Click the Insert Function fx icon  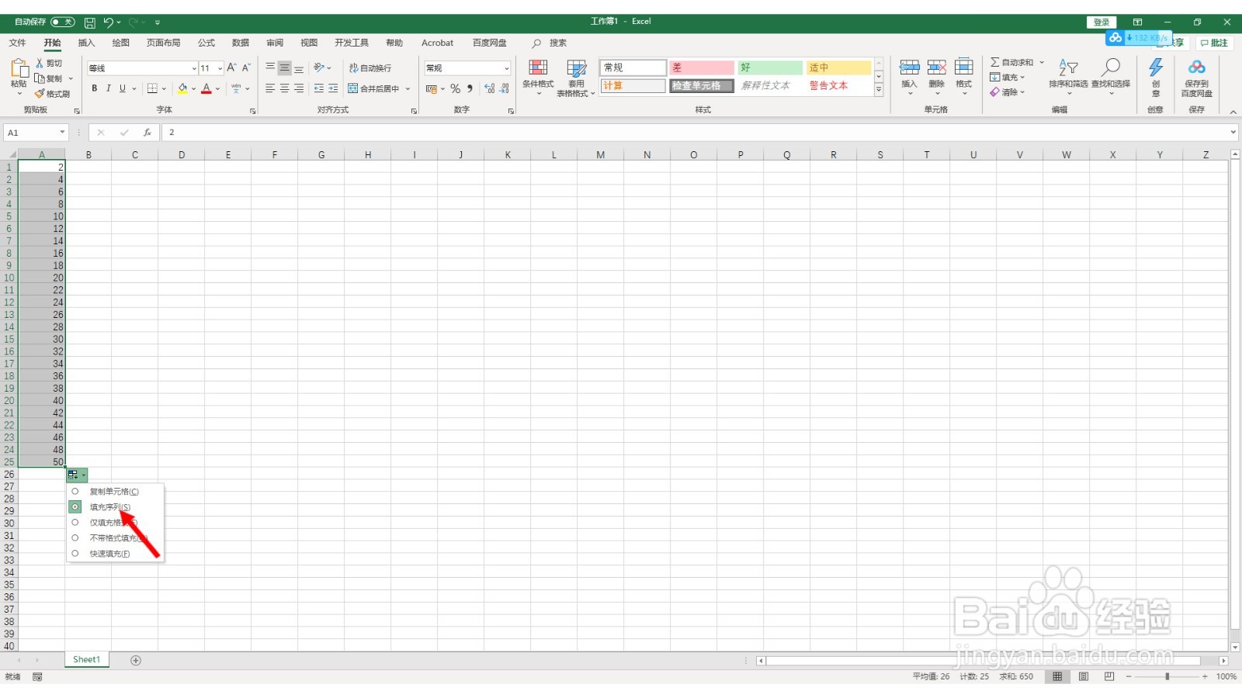(x=147, y=133)
